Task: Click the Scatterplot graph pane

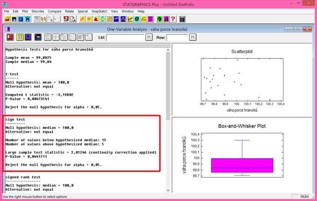Action: [x=242, y=80]
